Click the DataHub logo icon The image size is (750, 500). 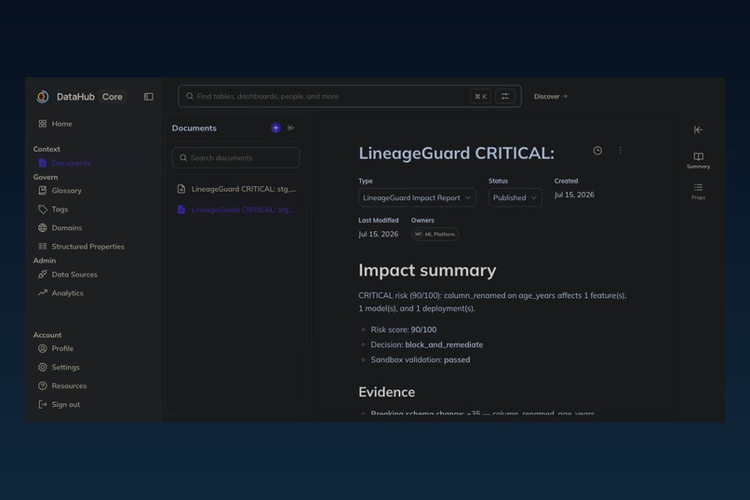click(43, 97)
